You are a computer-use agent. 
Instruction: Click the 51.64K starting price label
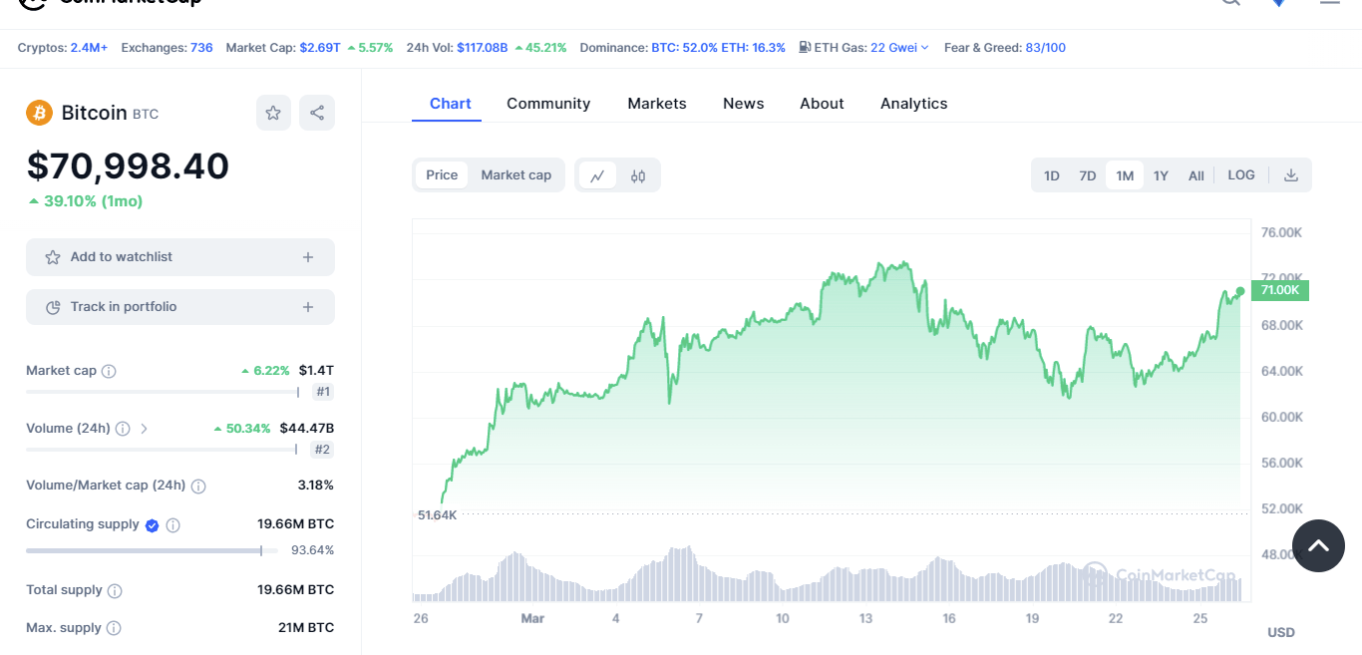tap(437, 514)
